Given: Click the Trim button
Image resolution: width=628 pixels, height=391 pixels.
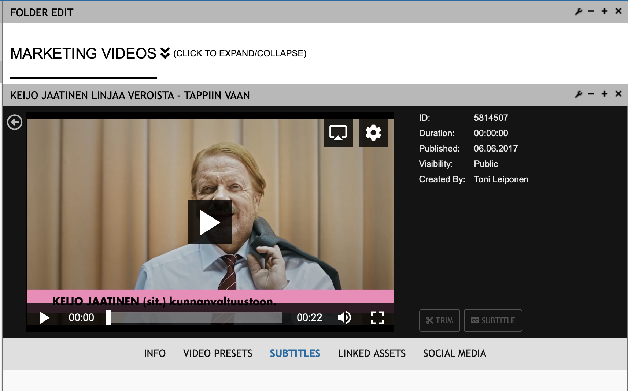Looking at the screenshot, I should point(439,321).
